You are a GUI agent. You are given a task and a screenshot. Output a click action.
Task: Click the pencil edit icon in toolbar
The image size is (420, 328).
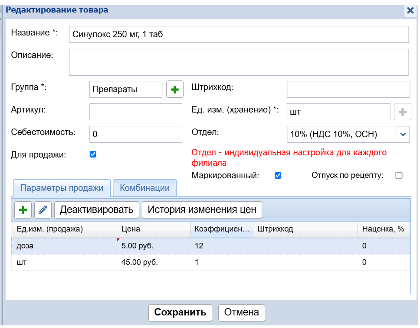coord(43,210)
